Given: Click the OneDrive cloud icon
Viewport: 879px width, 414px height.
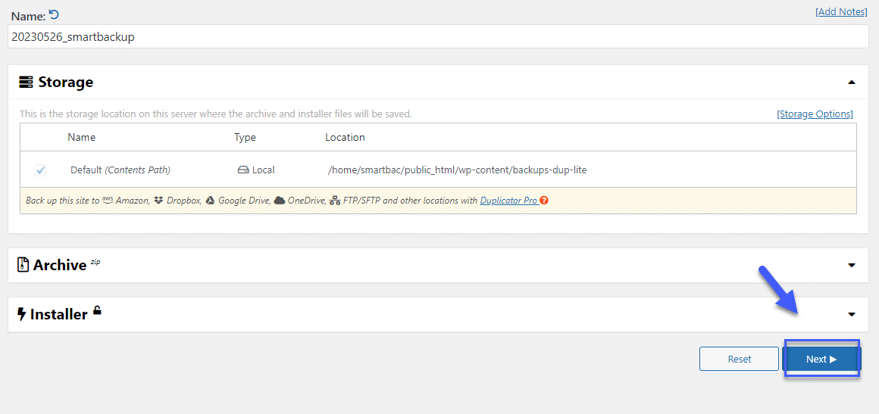Looking at the screenshot, I should click(279, 200).
